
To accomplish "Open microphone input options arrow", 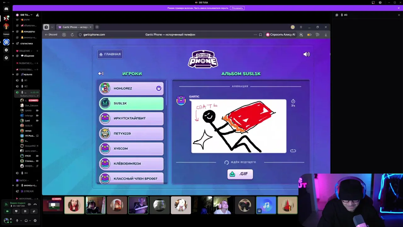I will click(x=21, y=220).
